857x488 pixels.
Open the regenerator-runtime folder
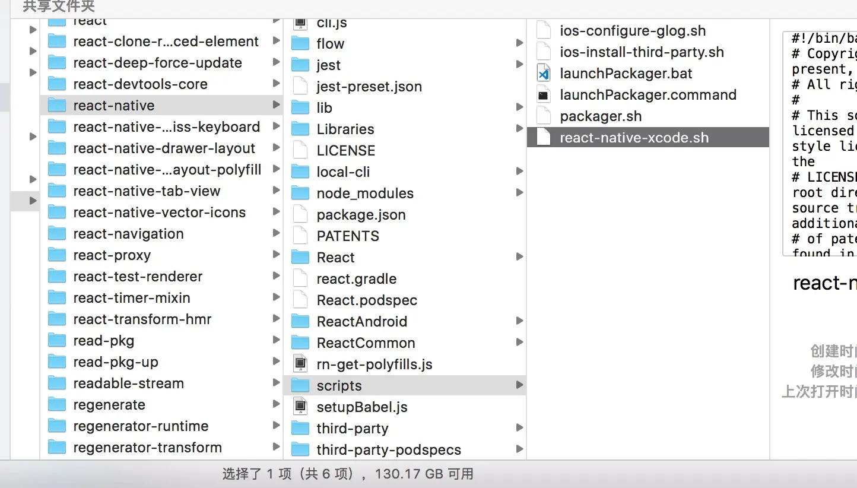click(161, 426)
